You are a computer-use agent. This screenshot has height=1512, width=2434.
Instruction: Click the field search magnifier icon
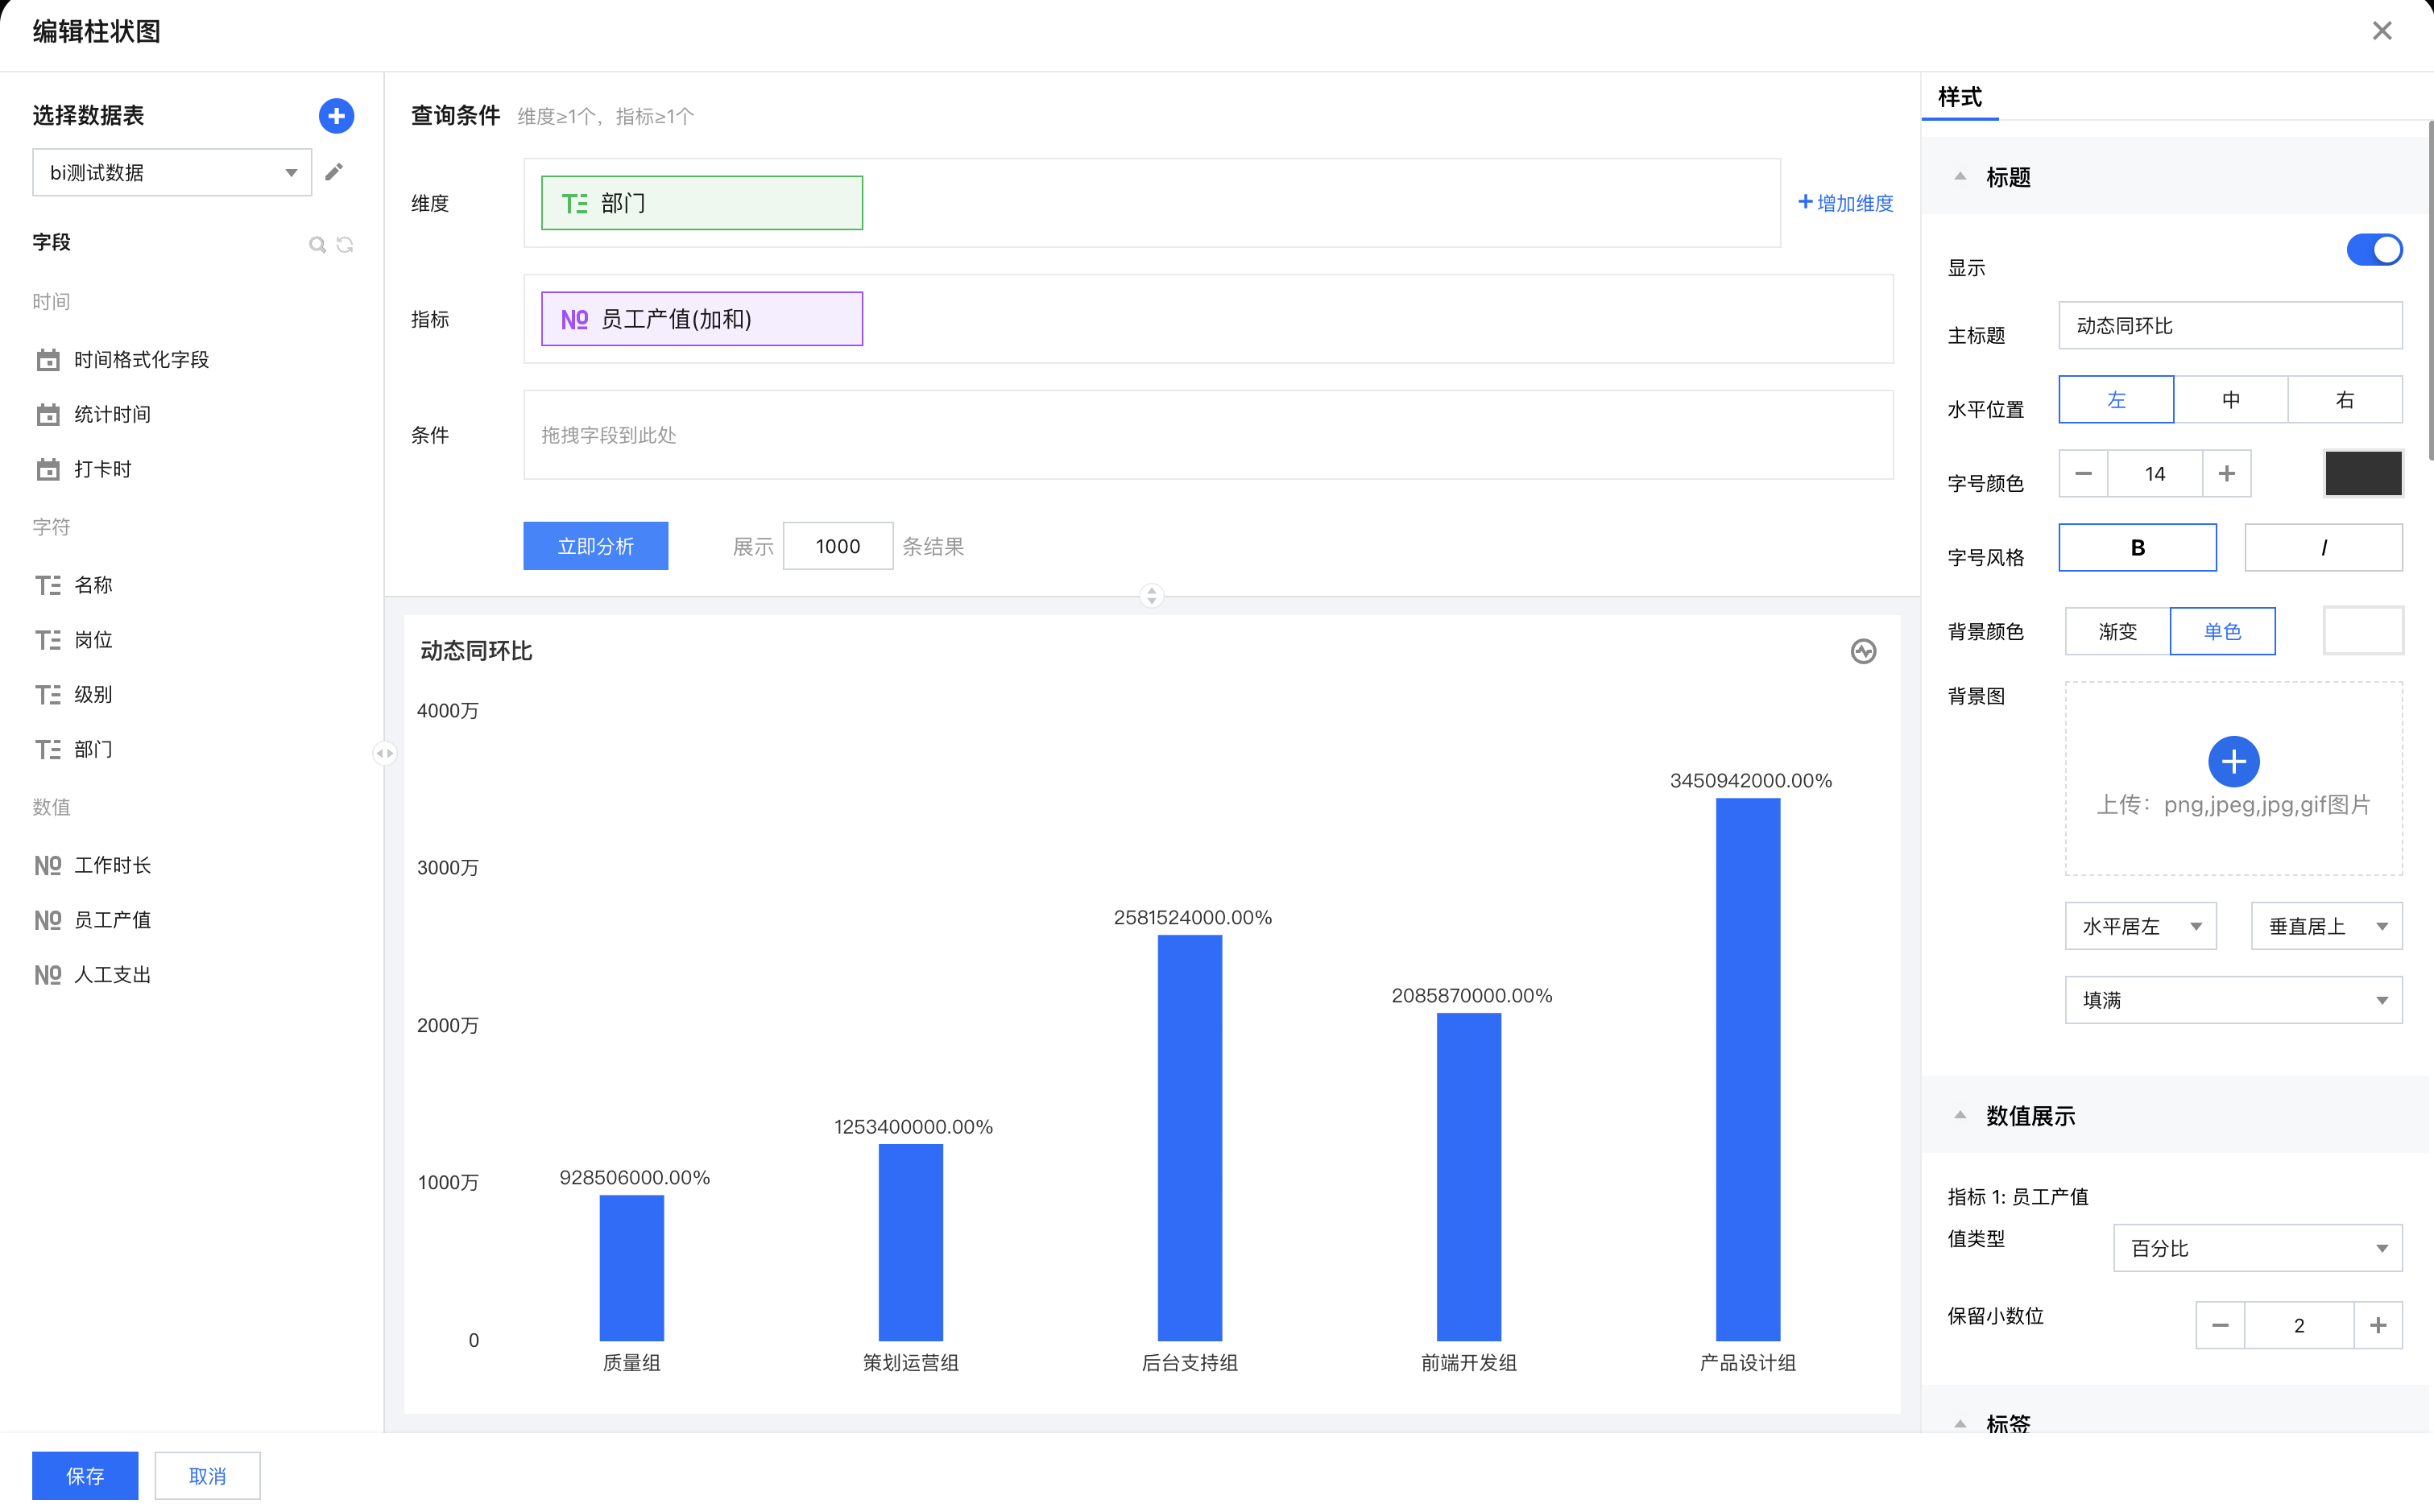[317, 244]
